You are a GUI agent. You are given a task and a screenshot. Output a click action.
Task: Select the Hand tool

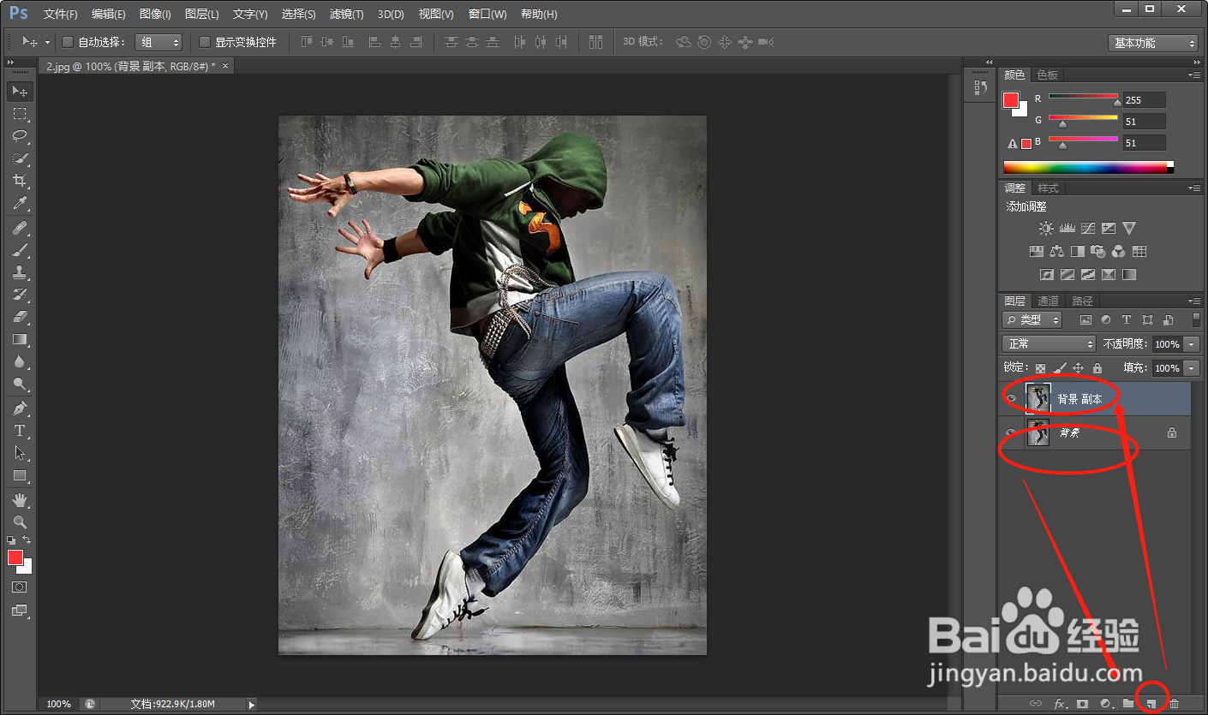(19, 499)
